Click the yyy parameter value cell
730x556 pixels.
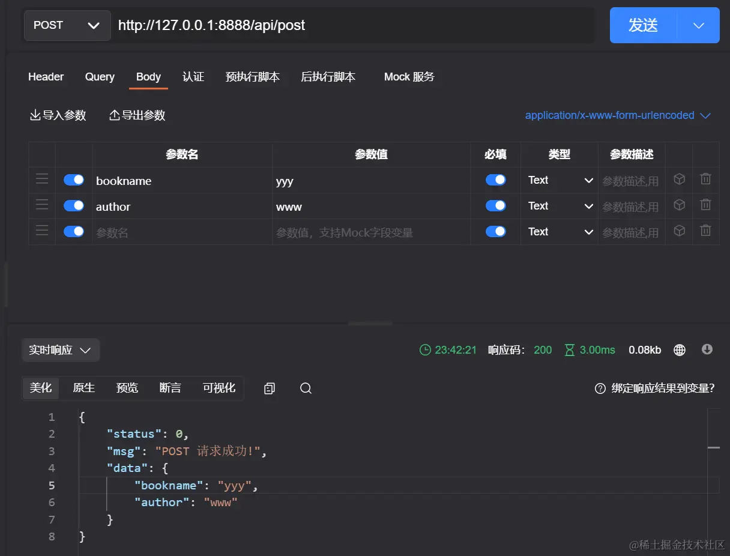tap(371, 180)
